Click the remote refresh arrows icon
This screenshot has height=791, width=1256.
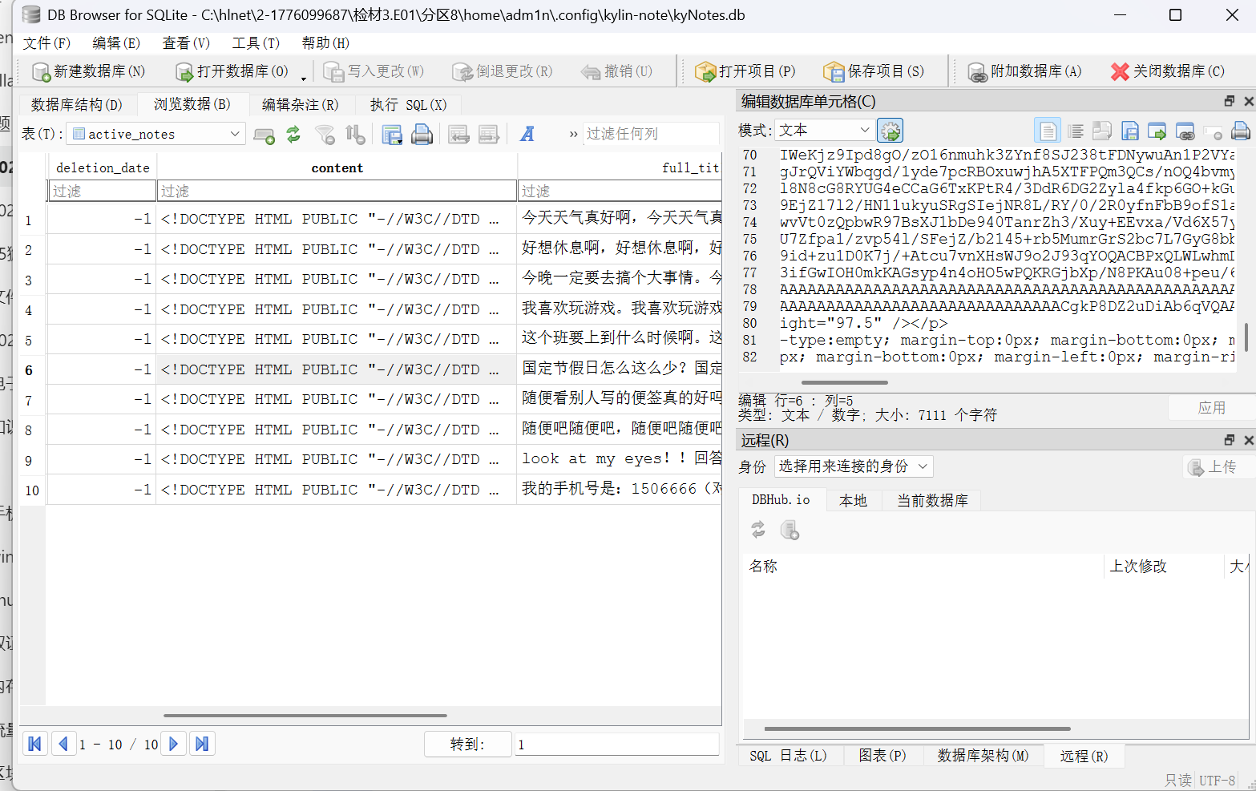point(758,530)
